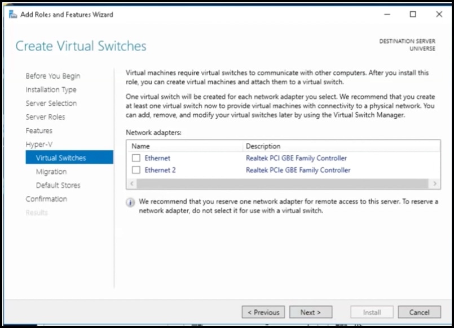This screenshot has width=454, height=328.
Task: Click the Previous button
Action: click(x=263, y=312)
